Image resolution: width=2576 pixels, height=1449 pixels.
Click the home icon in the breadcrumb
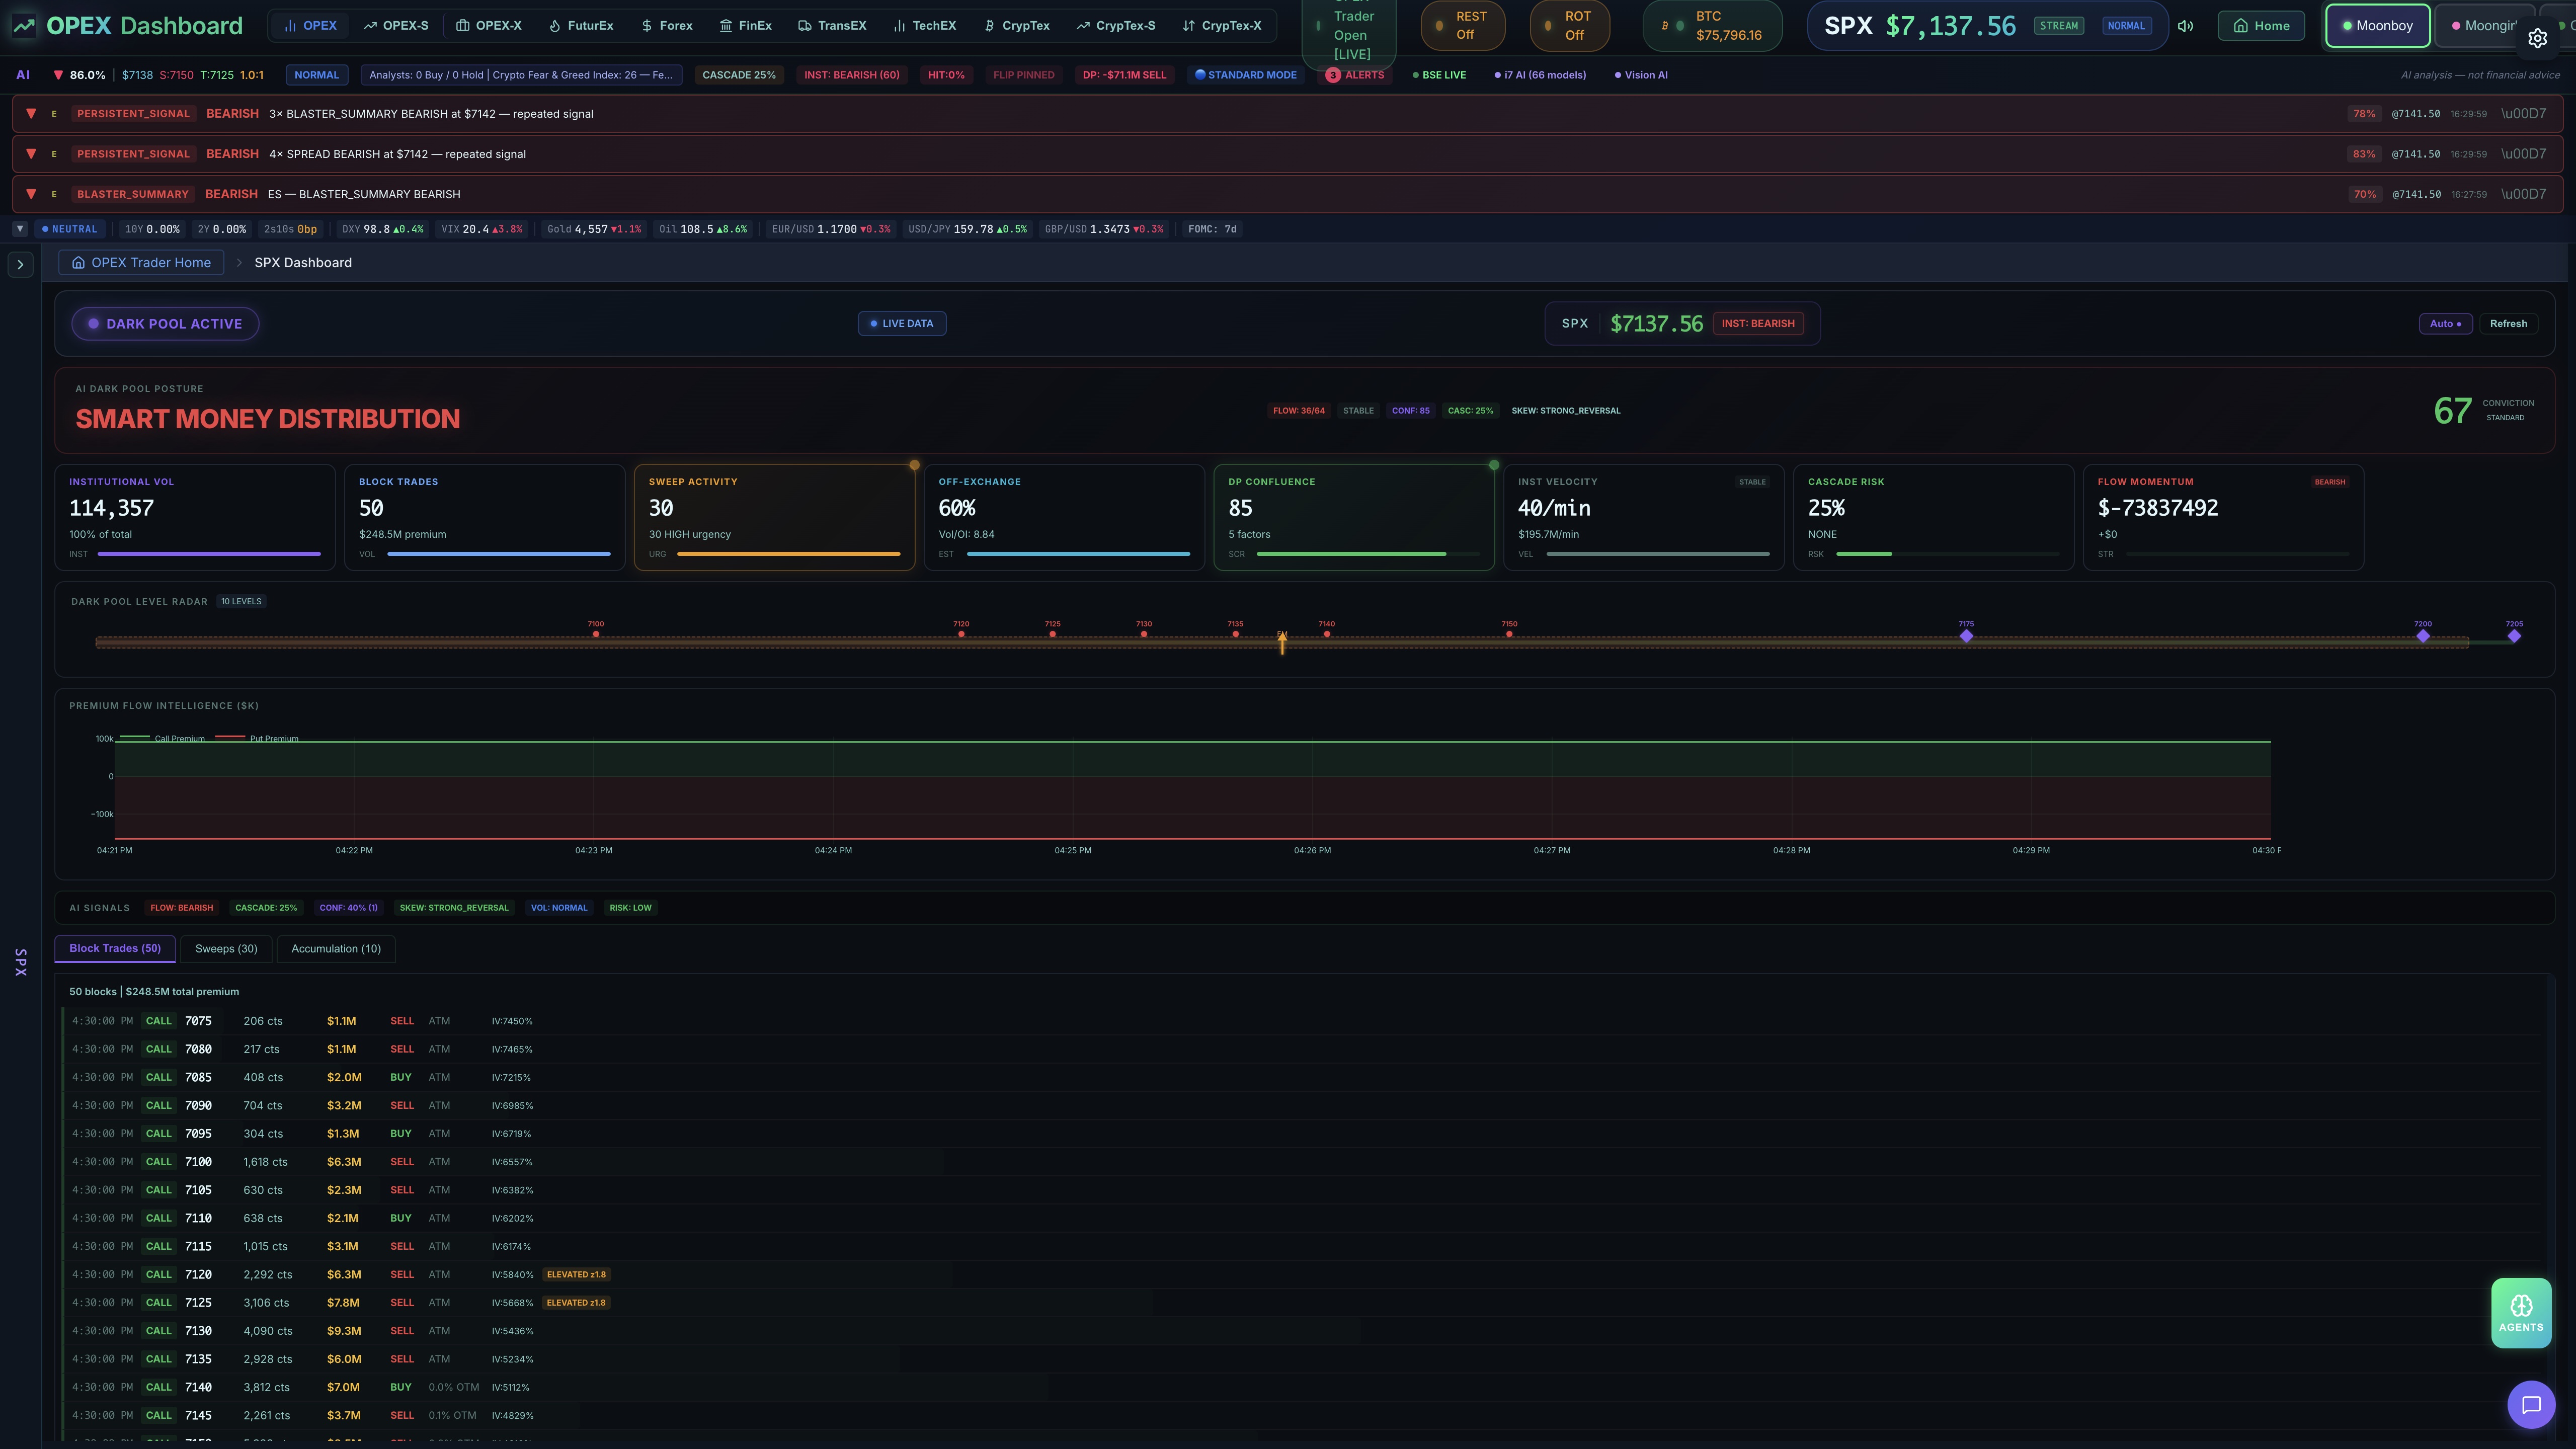click(x=78, y=263)
